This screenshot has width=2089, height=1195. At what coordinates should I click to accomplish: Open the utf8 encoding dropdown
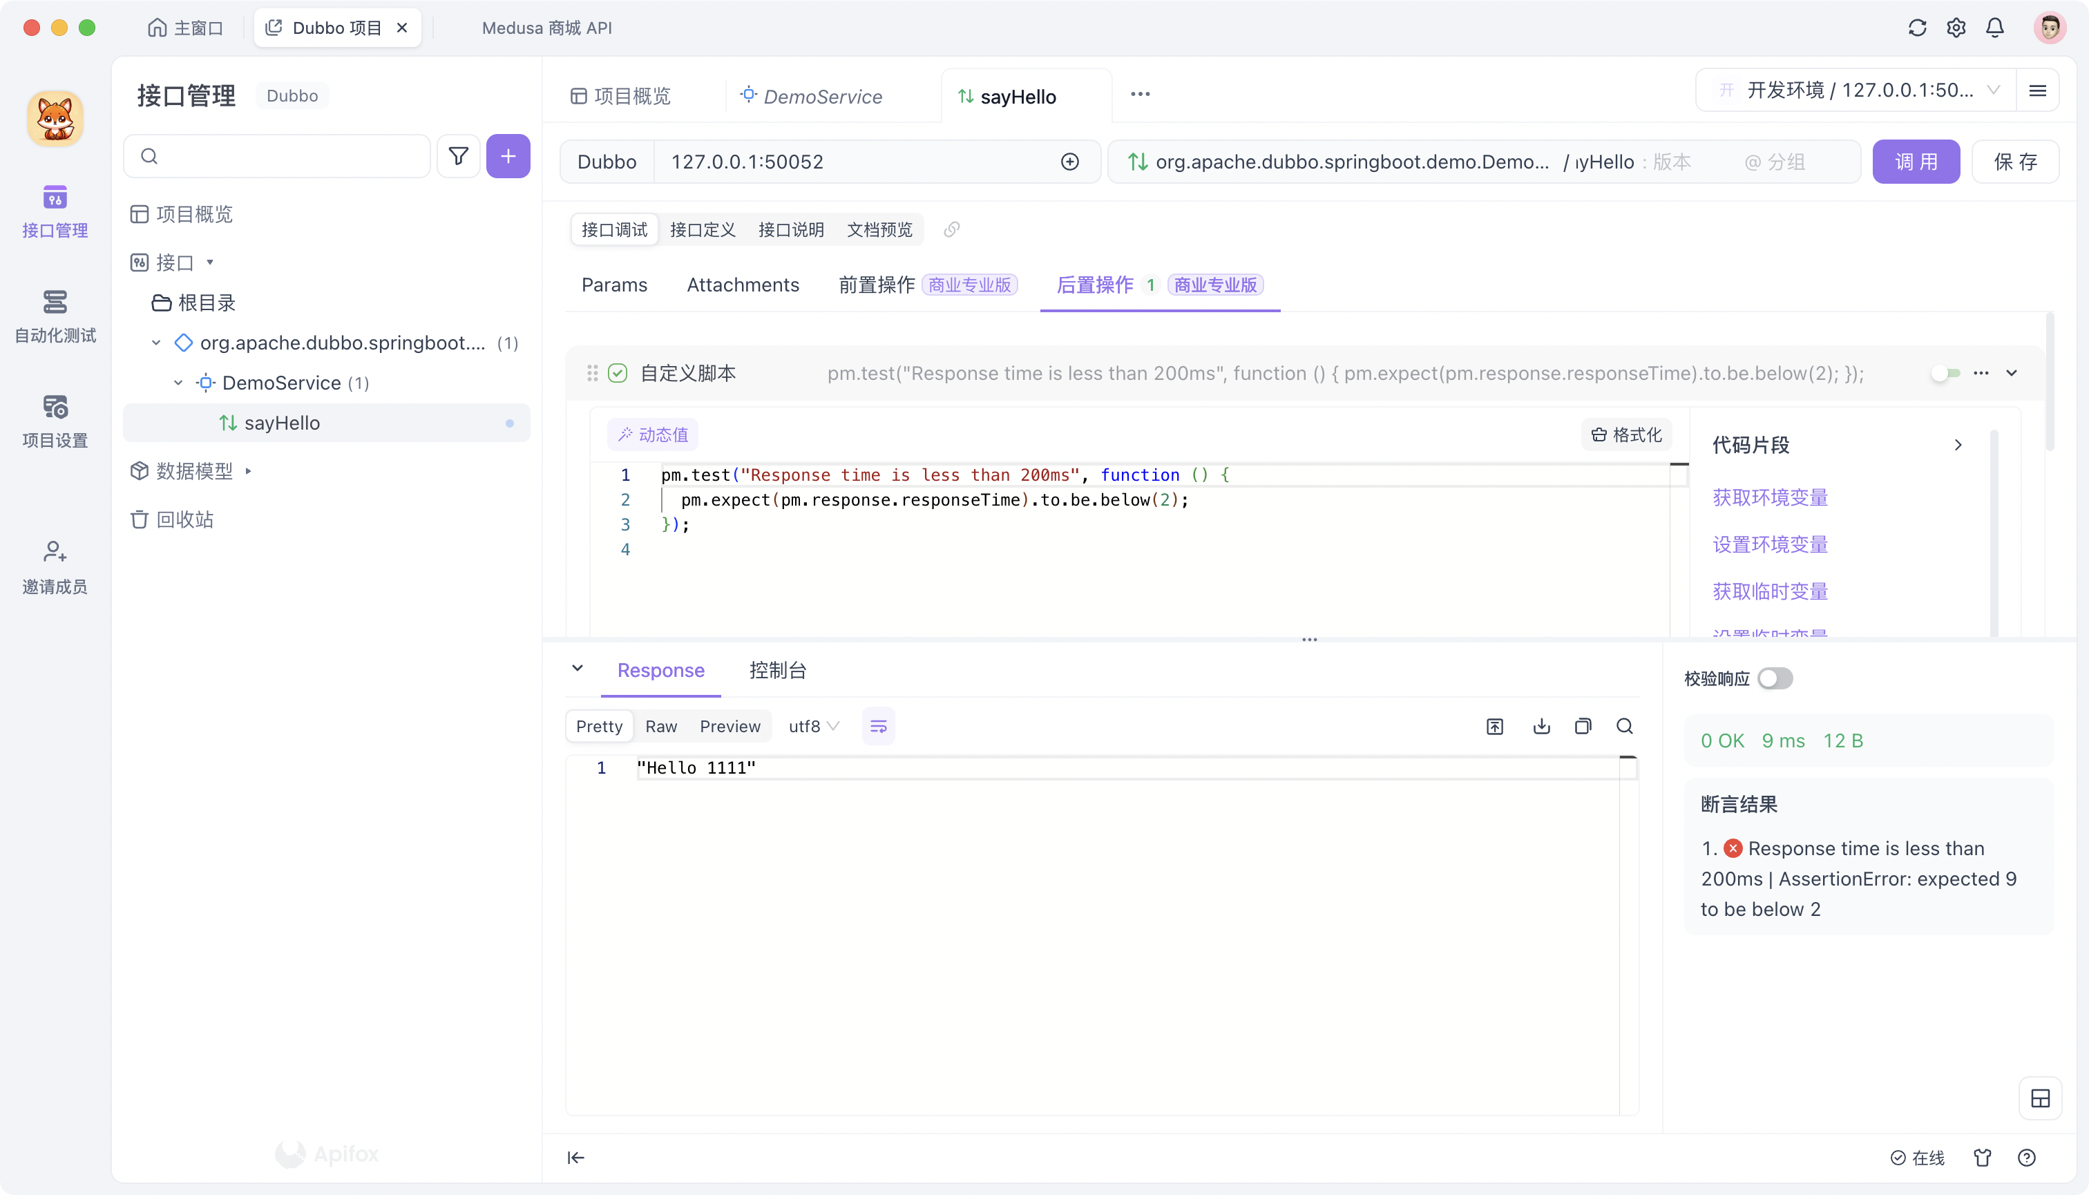pyautogui.click(x=812, y=727)
